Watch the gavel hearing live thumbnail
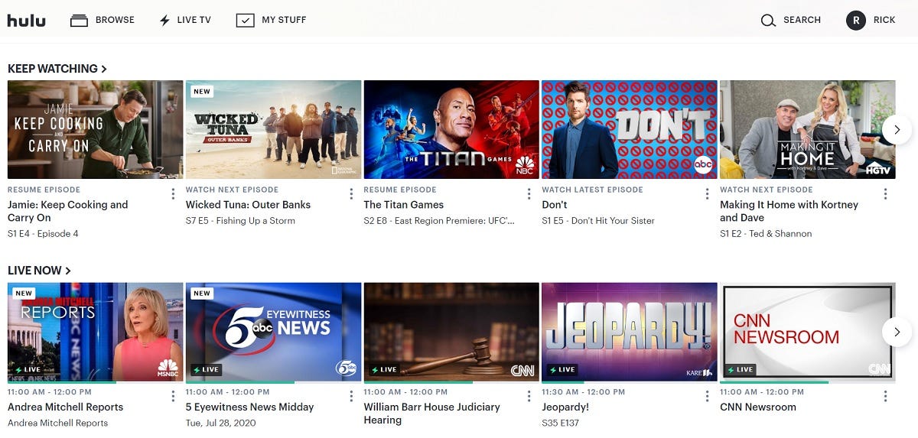Screen dimensions: 918x438 point(451,332)
